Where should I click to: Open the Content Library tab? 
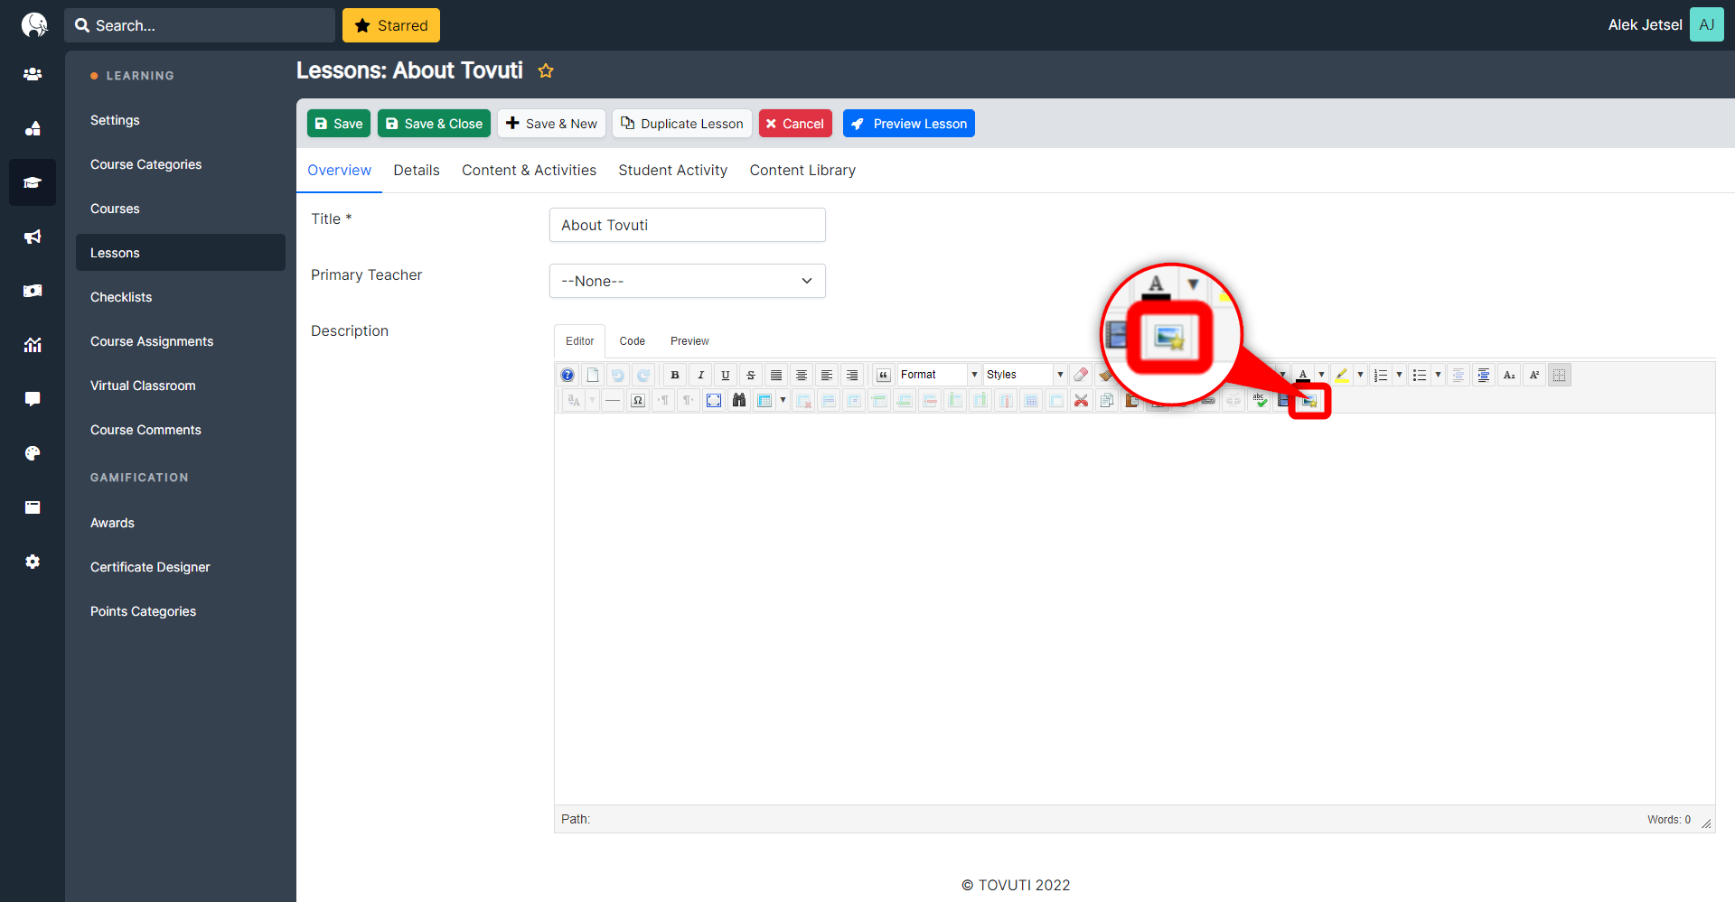click(x=802, y=170)
